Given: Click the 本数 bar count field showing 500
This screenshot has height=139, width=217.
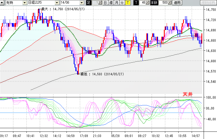Looking at the screenshot, I should click(164, 3).
